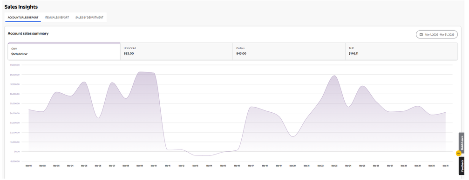The image size is (469, 180).
Task: Click the Mar 10 axis label
Action: pyautogui.click(x=154, y=166)
